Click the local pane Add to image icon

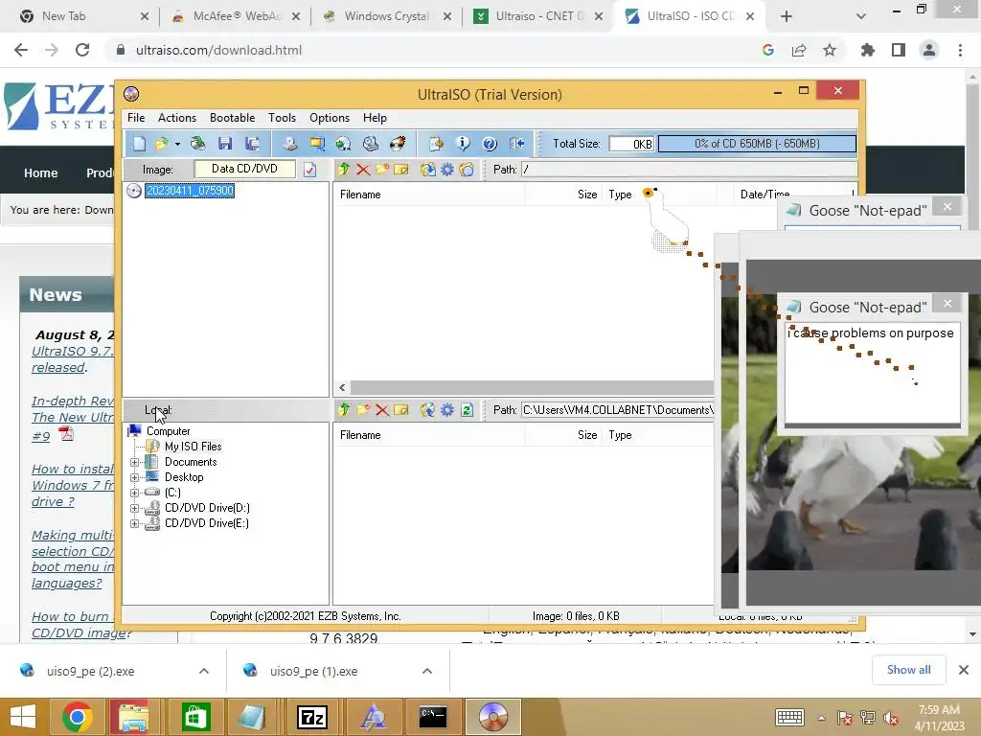(x=428, y=410)
